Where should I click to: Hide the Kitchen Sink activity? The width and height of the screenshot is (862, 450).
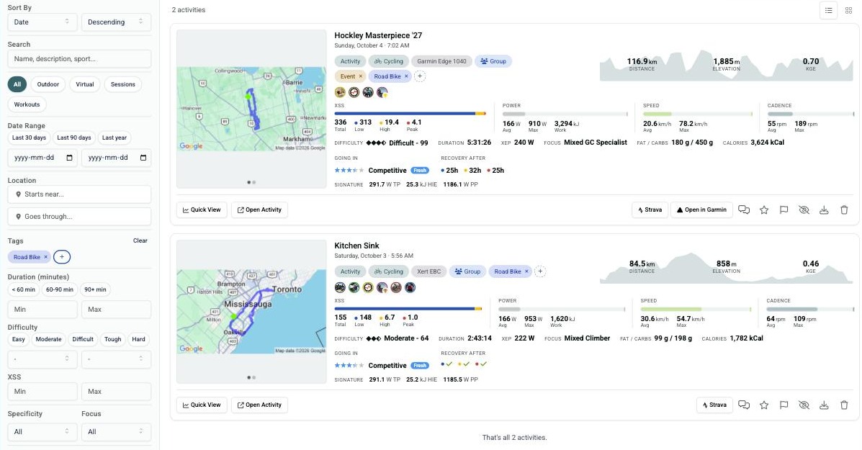click(x=804, y=405)
